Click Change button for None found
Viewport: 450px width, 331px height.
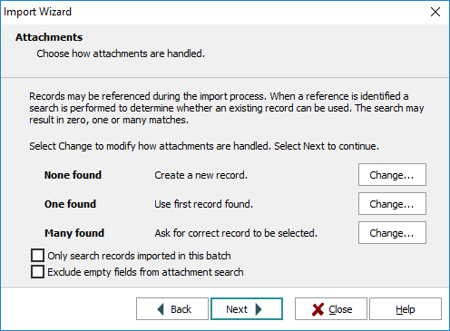(x=392, y=175)
